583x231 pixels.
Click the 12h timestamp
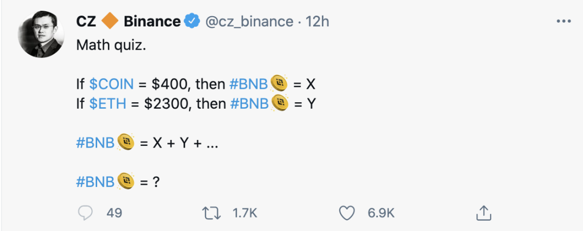coord(317,22)
